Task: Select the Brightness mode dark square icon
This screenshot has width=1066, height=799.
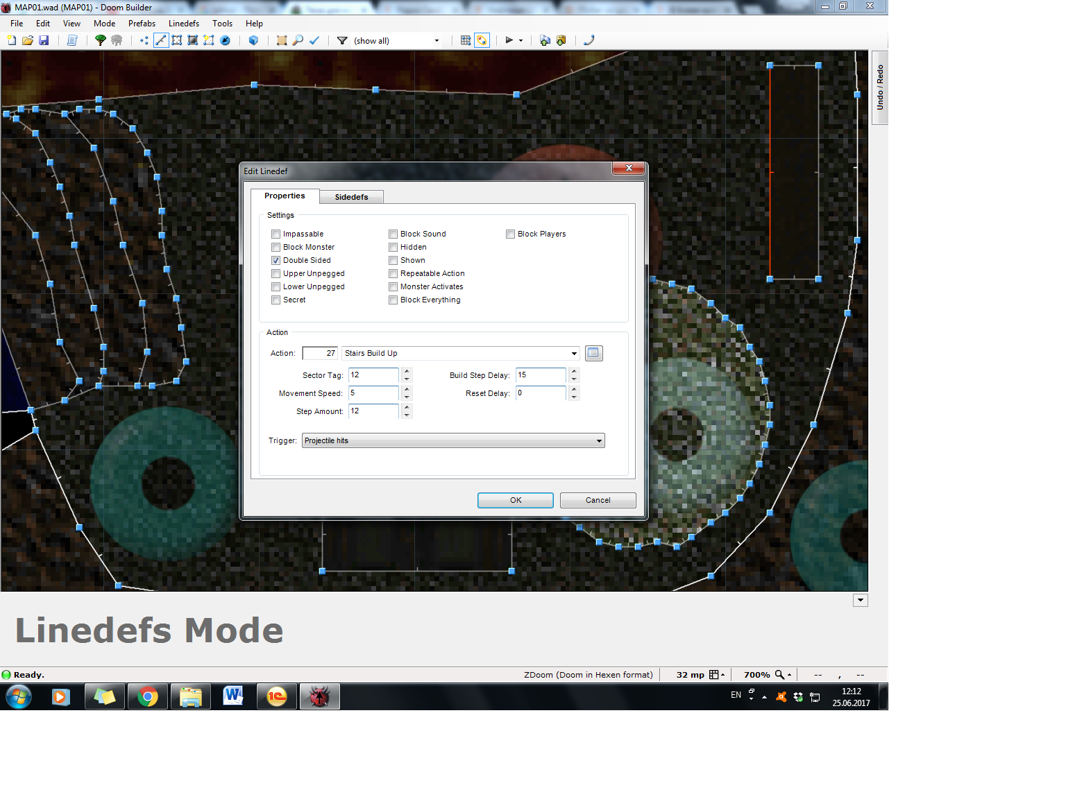Action: [193, 40]
